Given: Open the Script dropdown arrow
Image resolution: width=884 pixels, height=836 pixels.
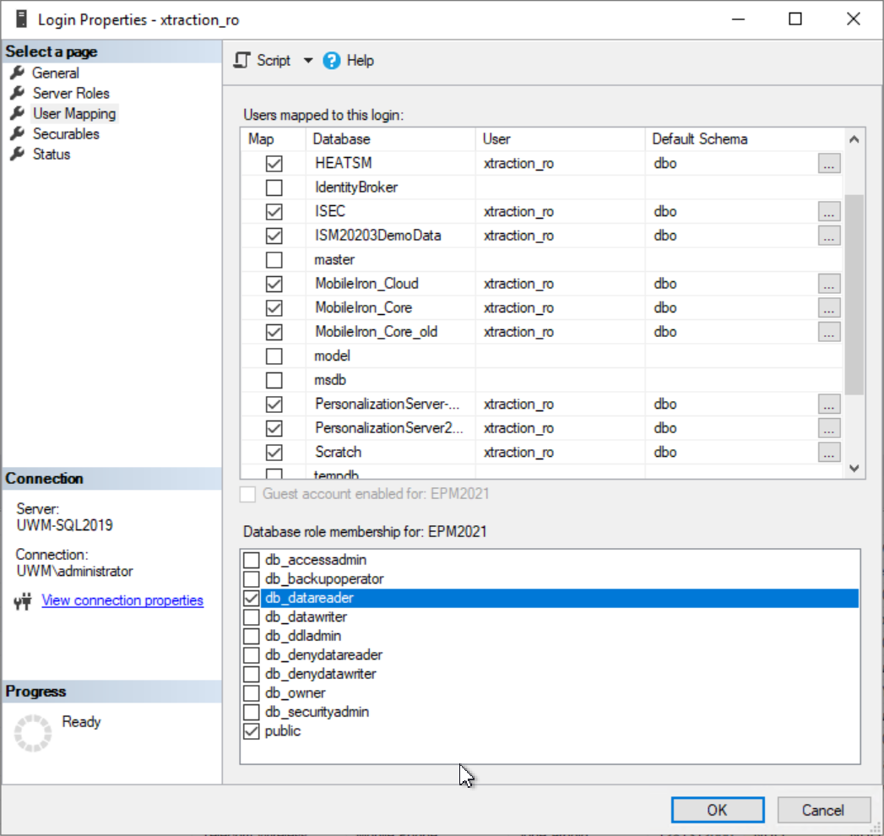Looking at the screenshot, I should 307,60.
